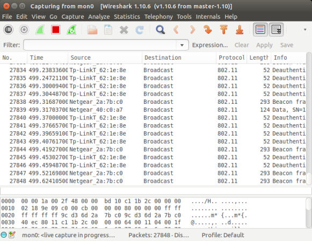Stop the running capture with red square
This screenshot has width=312, height=241.
(55, 30)
